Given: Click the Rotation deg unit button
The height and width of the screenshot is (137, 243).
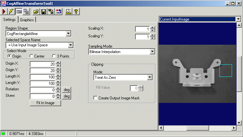Looking at the screenshot, I should point(67,90).
